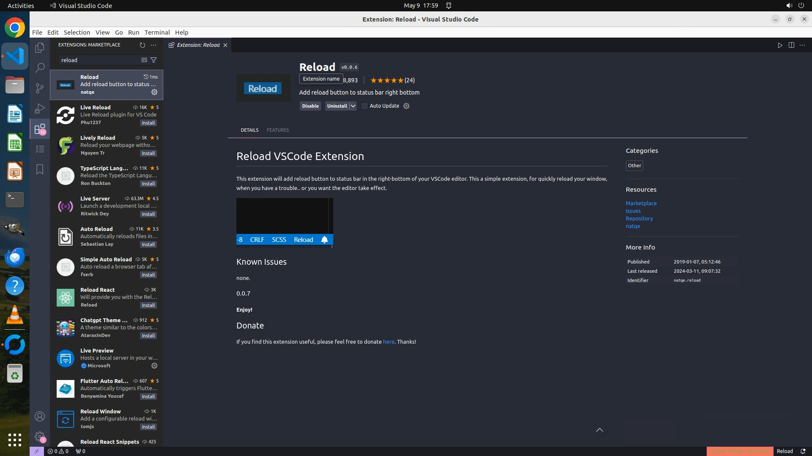Open the Uninstall dropdown arrow
812x456 pixels.
tap(353, 106)
